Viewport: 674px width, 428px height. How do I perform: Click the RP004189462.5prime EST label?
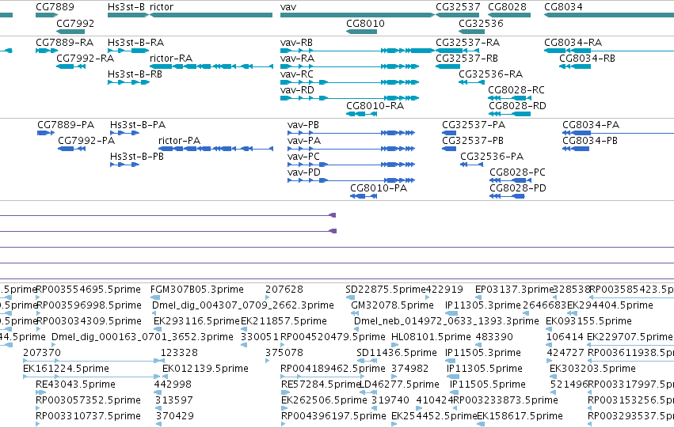click(333, 369)
